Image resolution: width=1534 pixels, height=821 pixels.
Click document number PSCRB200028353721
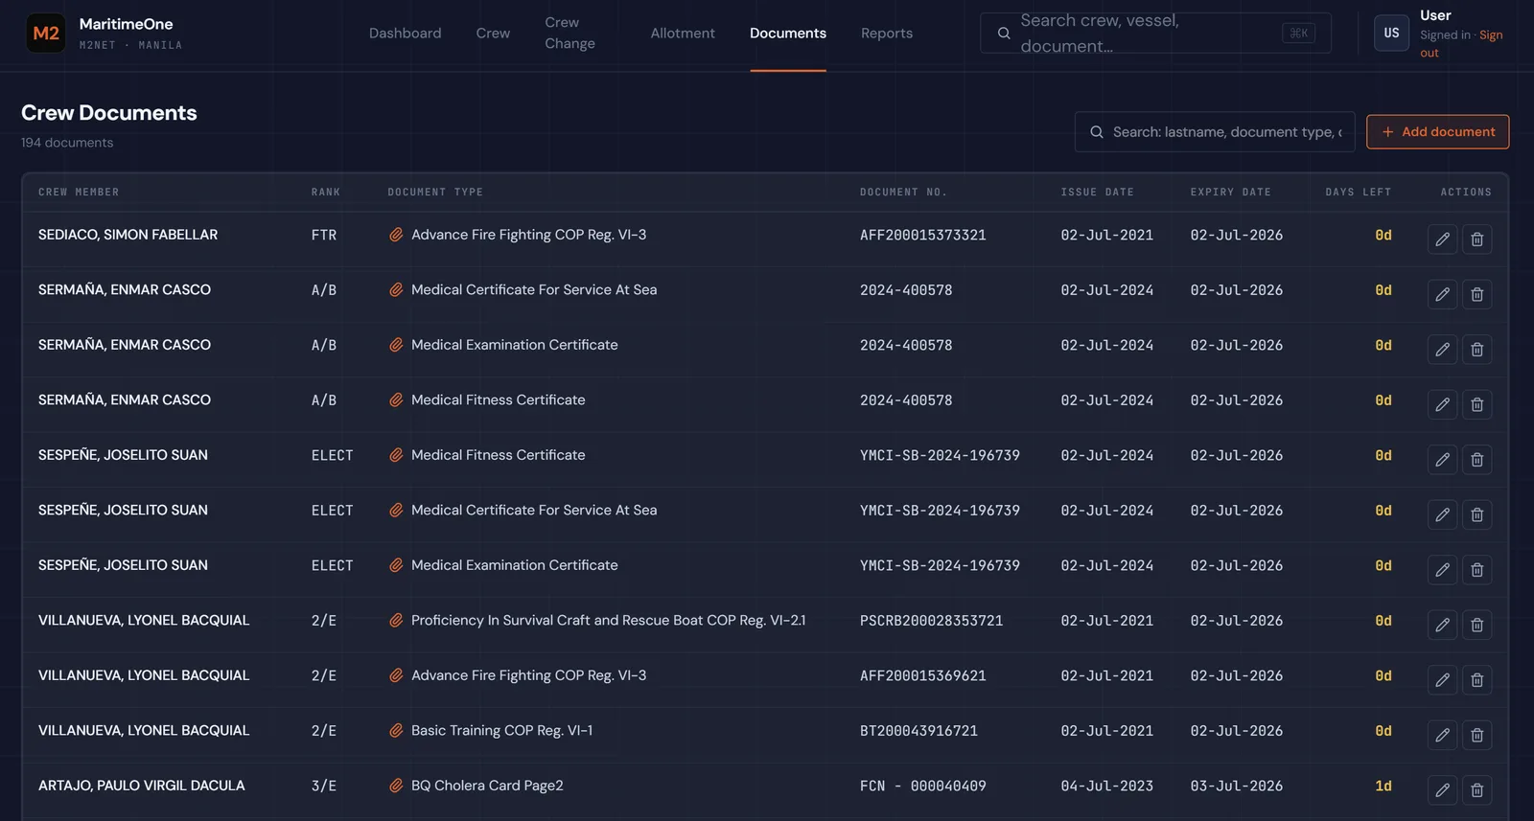(x=931, y=621)
